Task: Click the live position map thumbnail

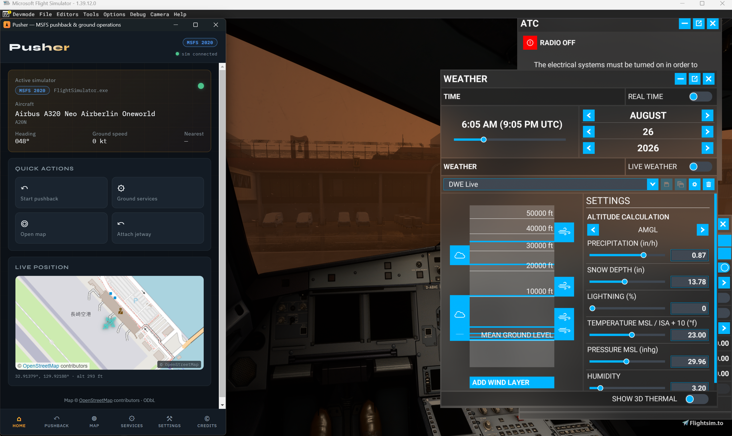Action: coord(109,322)
